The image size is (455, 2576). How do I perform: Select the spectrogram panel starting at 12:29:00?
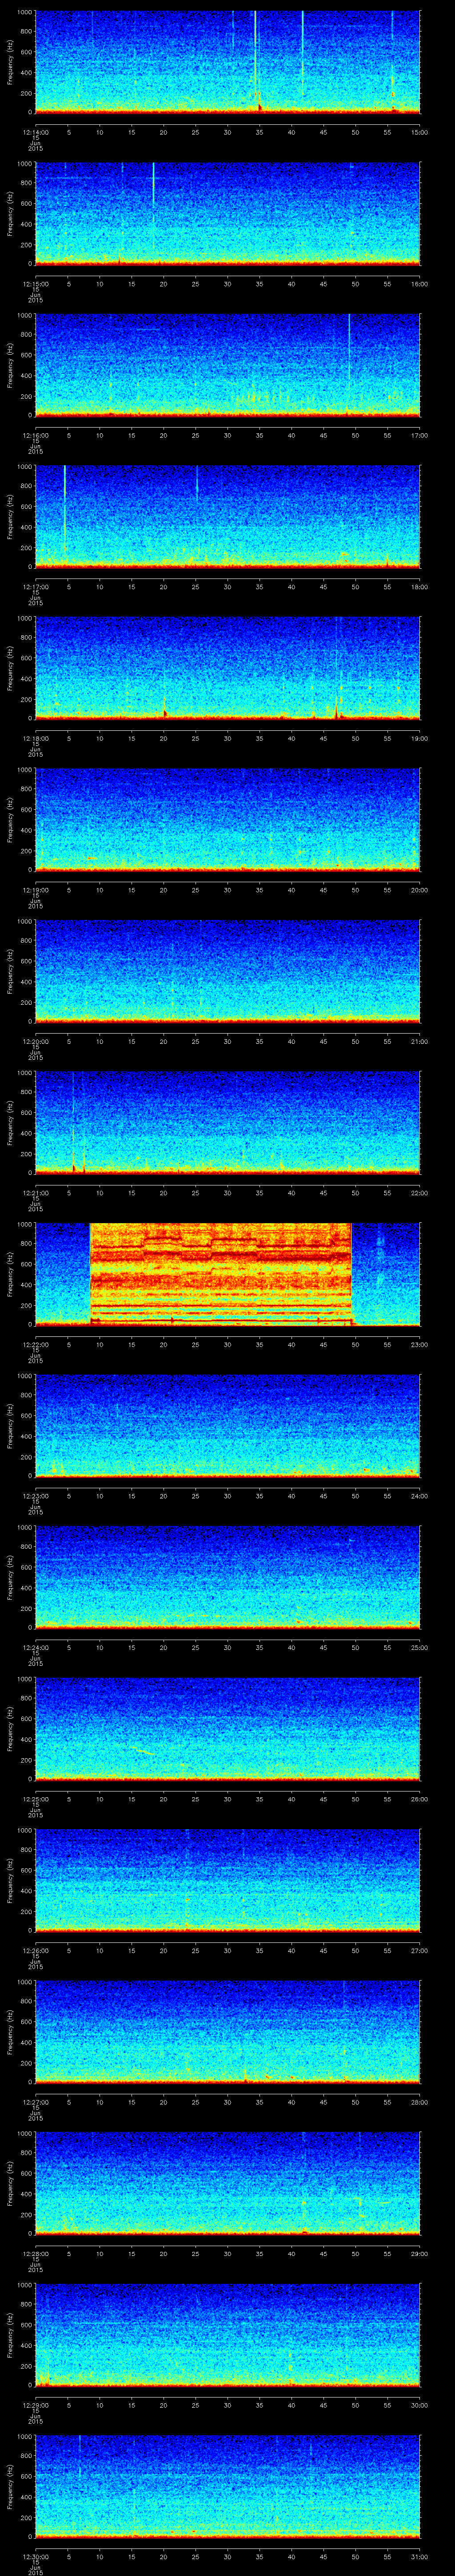coord(227,2334)
